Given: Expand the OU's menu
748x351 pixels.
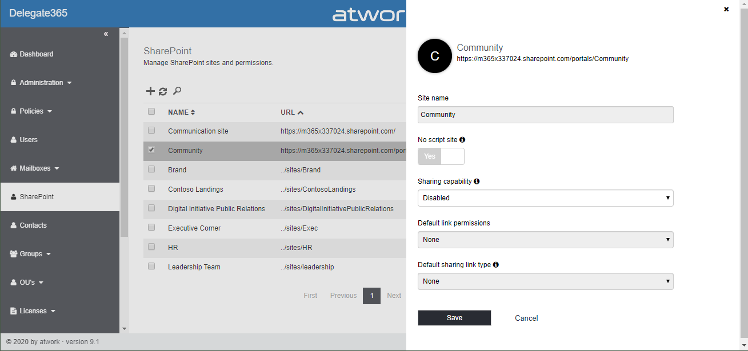Looking at the screenshot, I should (x=27, y=283).
